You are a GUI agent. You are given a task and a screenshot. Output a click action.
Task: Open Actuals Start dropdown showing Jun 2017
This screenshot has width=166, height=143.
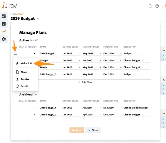pos(71,61)
